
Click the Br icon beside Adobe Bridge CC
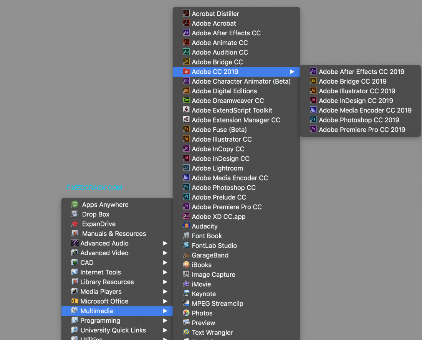pos(186,62)
